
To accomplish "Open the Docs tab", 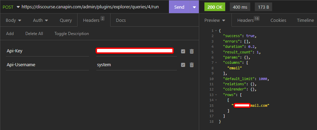I will coord(121,20).
